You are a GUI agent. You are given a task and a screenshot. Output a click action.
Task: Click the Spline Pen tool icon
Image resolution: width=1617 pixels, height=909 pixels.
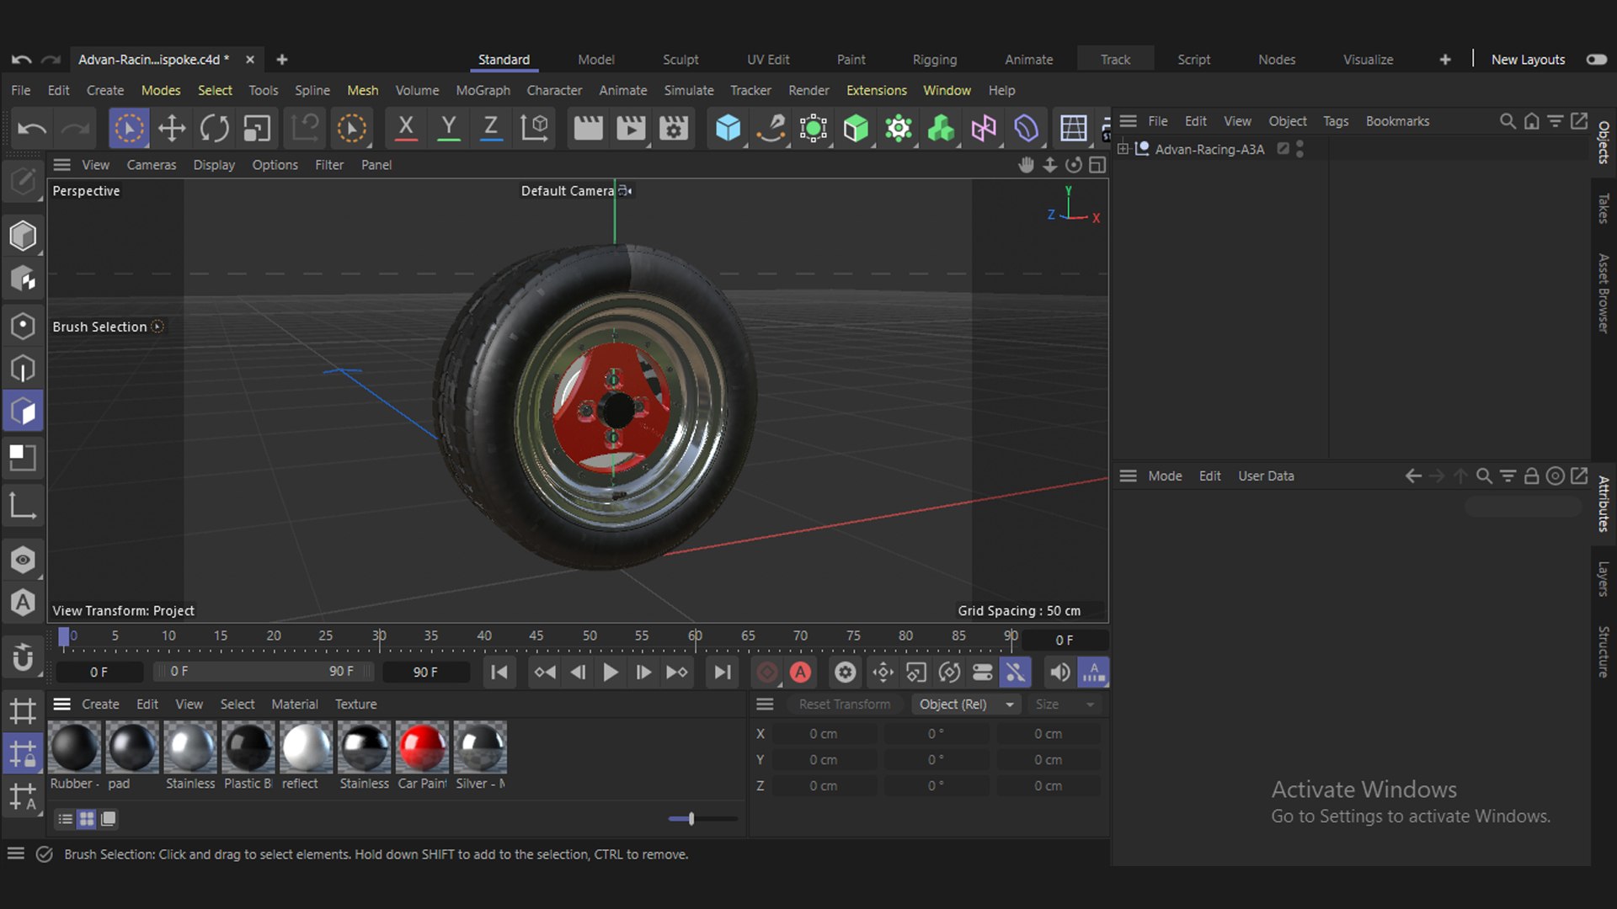point(771,129)
